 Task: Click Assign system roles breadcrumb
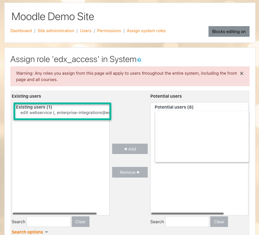tap(146, 31)
